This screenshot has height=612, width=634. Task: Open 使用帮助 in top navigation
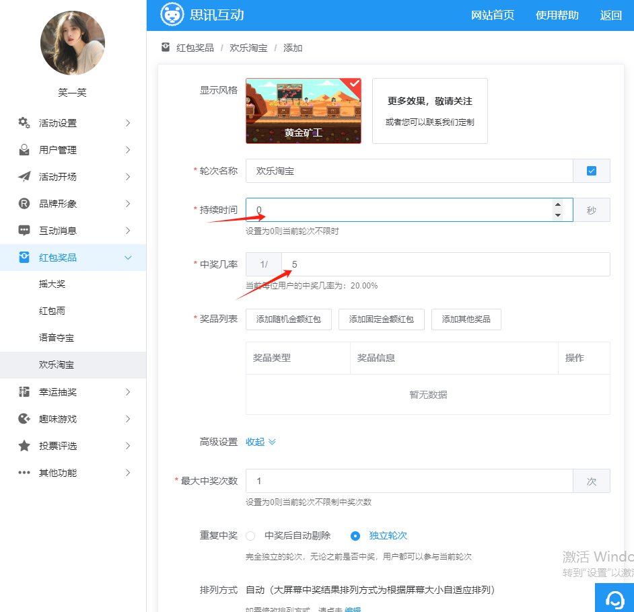click(557, 15)
